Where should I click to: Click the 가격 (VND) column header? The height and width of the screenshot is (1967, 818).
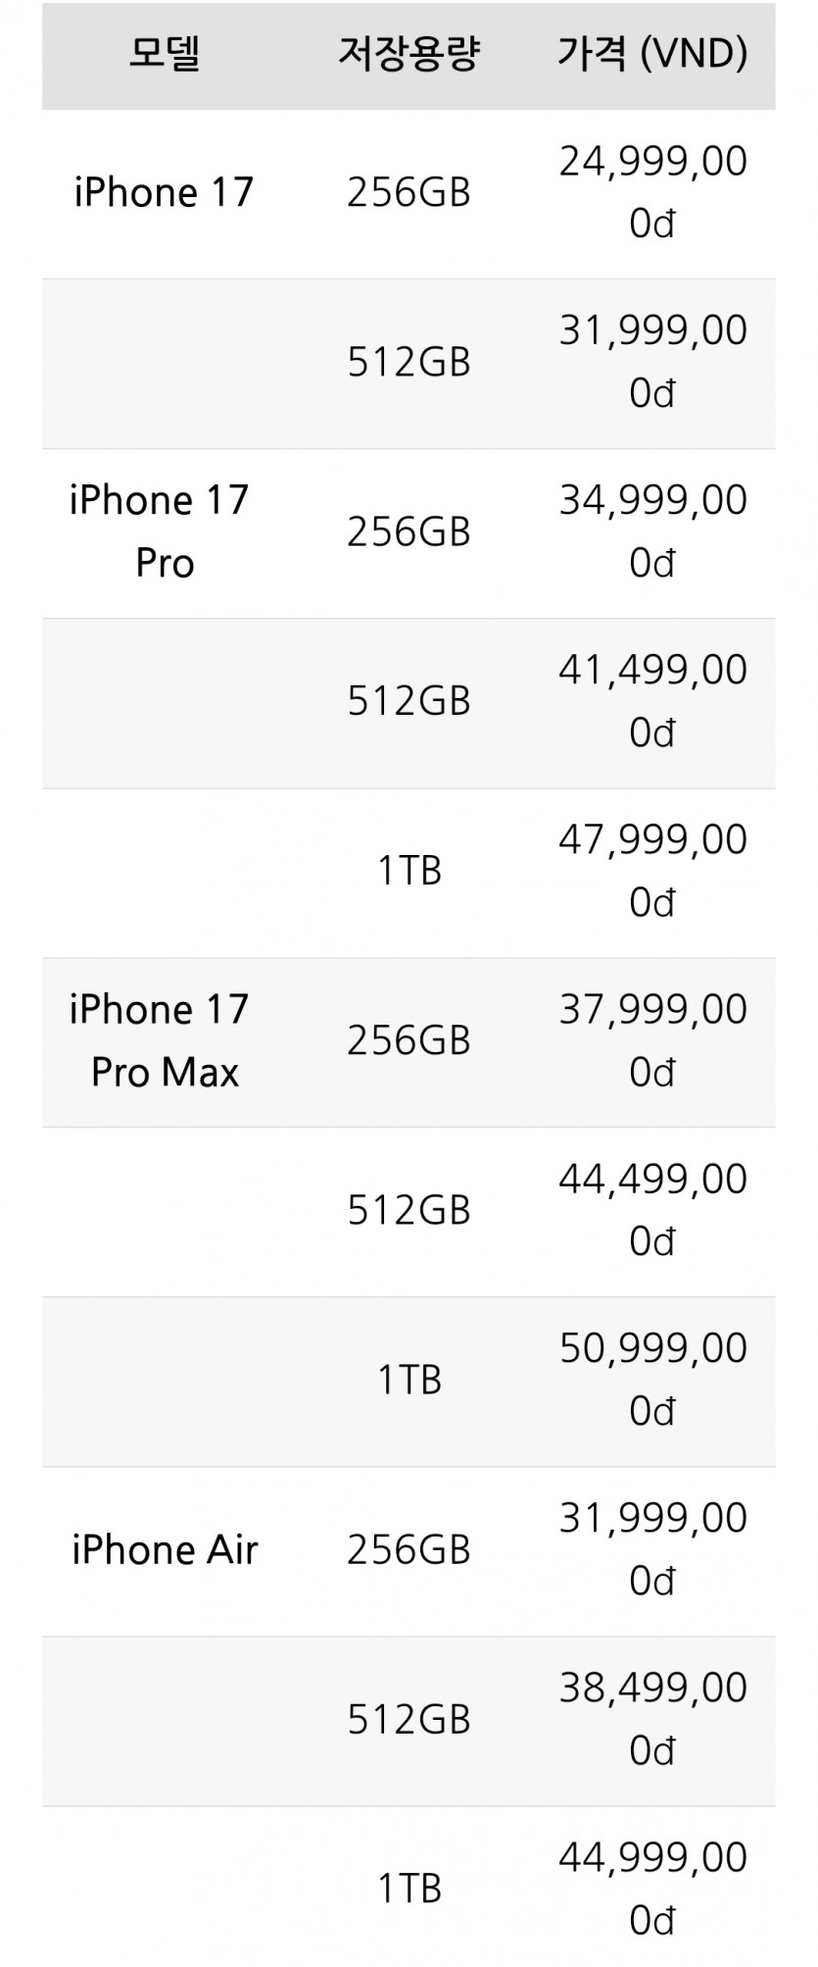pyautogui.click(x=652, y=53)
